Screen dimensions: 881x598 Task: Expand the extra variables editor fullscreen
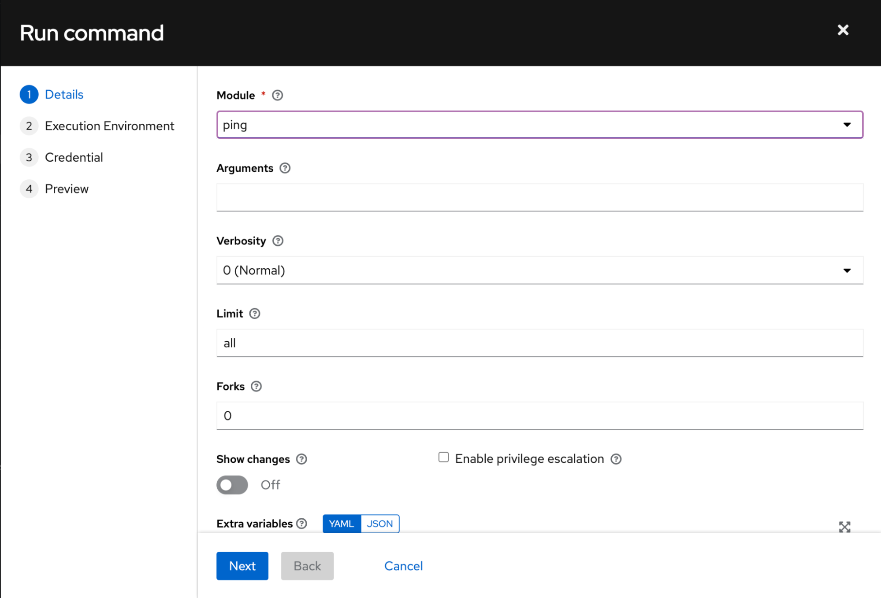844,527
